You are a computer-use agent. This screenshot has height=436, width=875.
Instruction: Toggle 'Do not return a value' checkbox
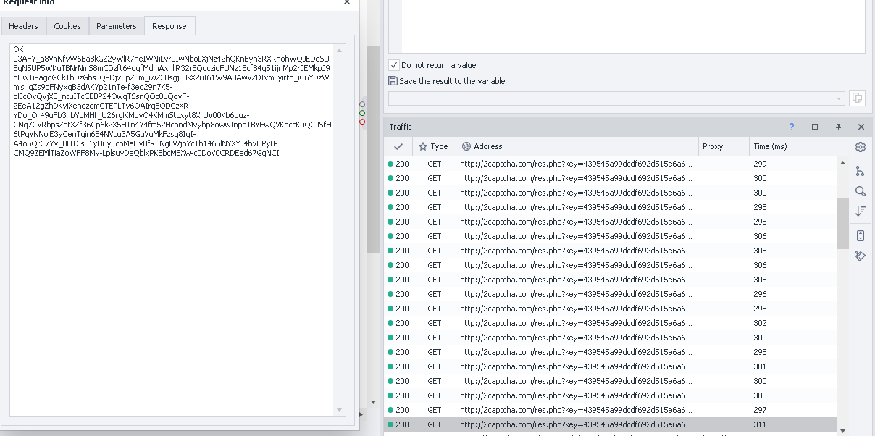(x=394, y=65)
